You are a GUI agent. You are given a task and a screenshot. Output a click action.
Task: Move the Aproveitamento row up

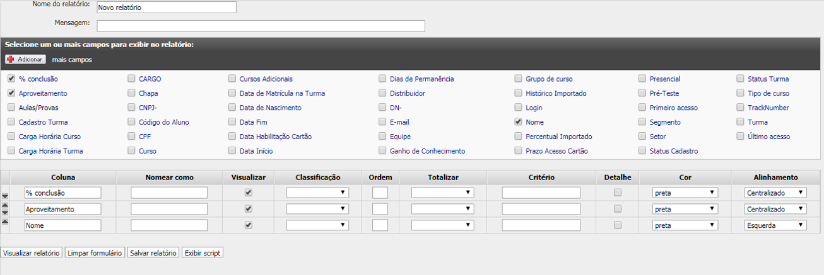(x=5, y=205)
